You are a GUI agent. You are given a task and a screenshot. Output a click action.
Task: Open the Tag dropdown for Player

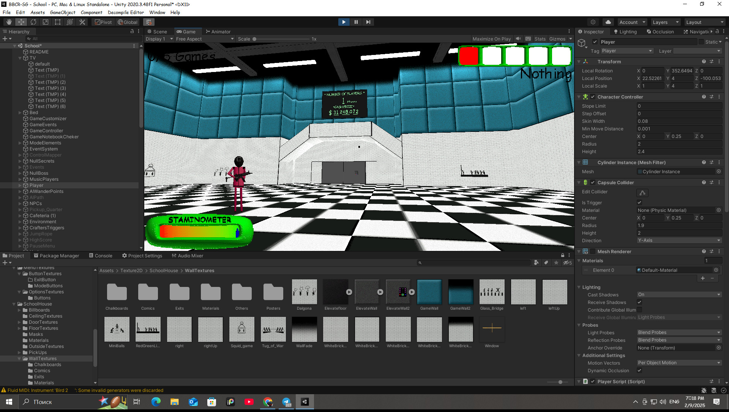(626, 50)
